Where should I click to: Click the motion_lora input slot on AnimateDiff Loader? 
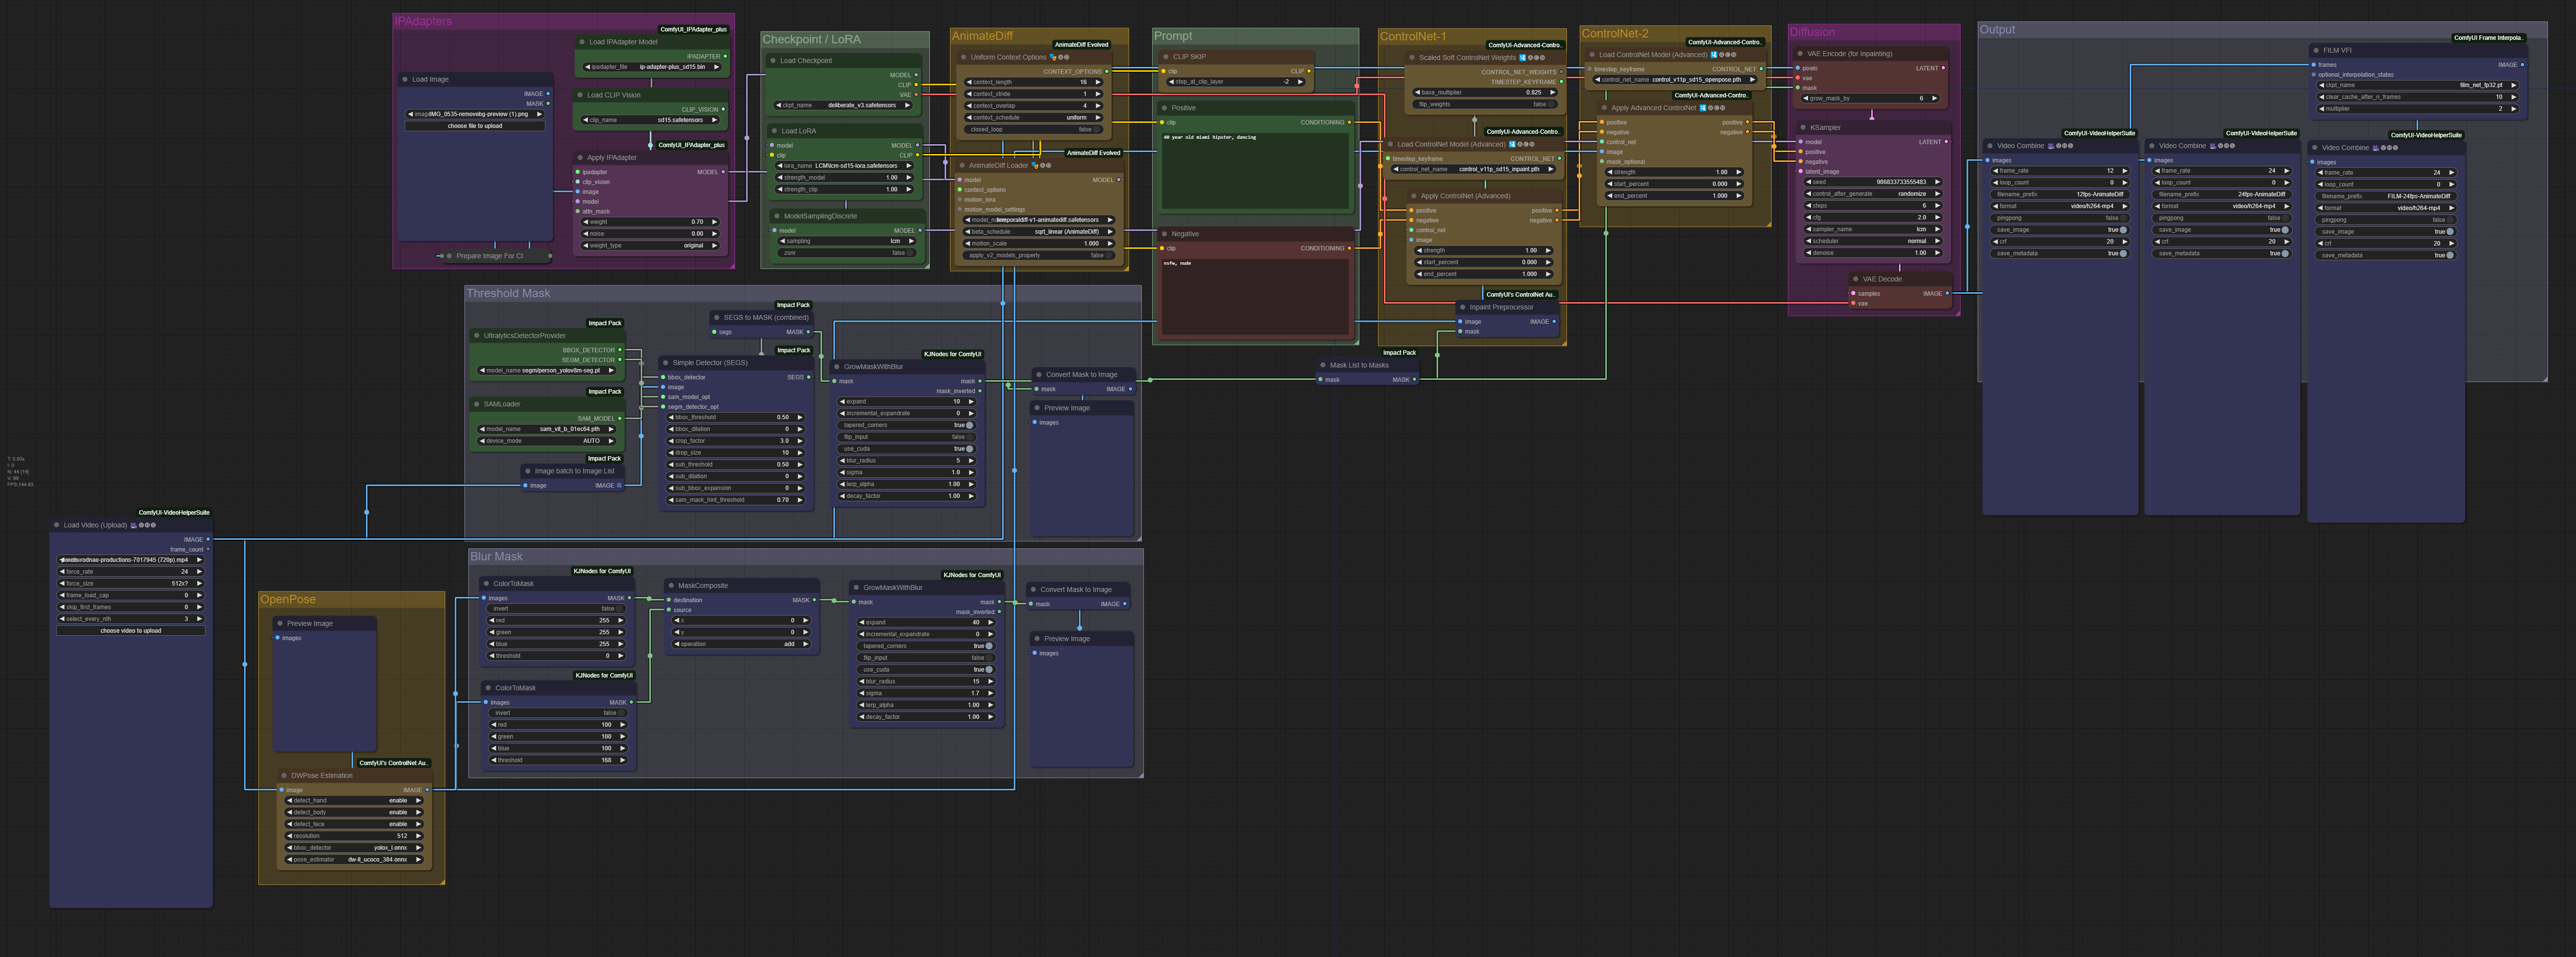pyautogui.click(x=959, y=199)
